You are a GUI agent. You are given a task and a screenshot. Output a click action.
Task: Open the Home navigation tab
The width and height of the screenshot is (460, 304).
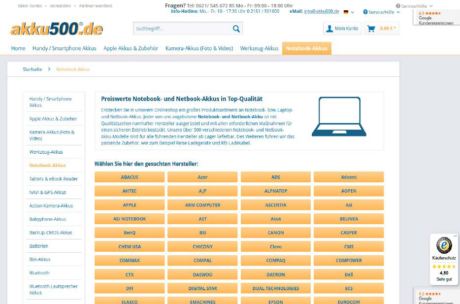(x=18, y=48)
